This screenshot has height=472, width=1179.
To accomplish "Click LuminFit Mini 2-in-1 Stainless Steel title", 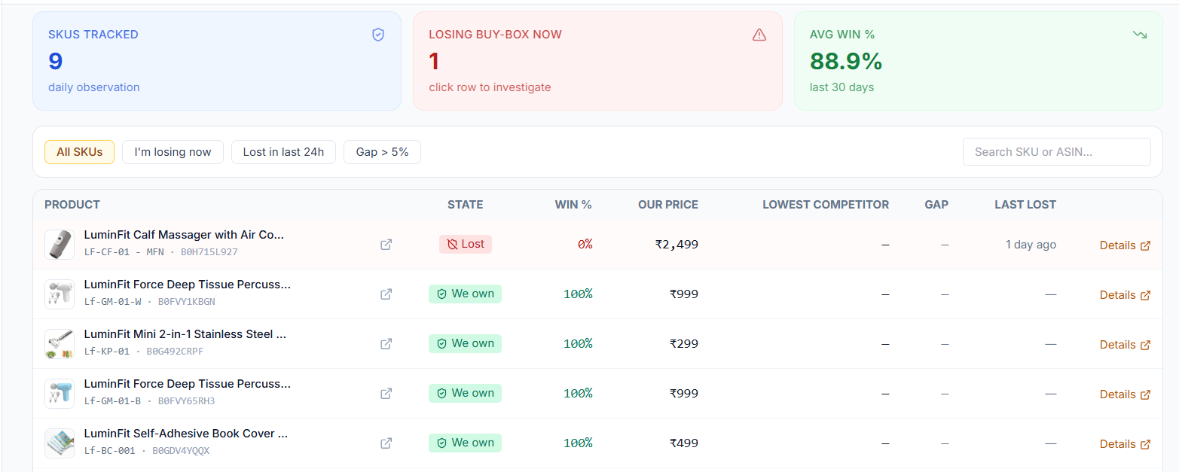I will click(x=185, y=334).
